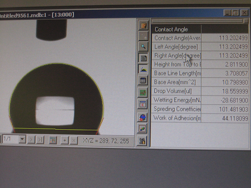This screenshot has width=251, height=188.
Task: Open the document report icon
Action: pyautogui.click(x=143, y=58)
